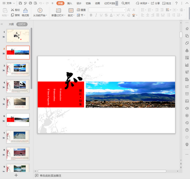This screenshot has width=190, height=179.
Task: Increase font size with larger A icon
Action: 129,10
